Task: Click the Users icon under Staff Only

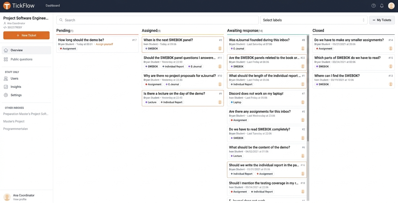Action: point(5,78)
